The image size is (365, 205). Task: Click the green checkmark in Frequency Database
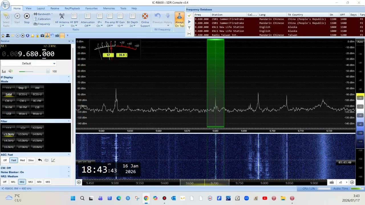(x=189, y=15)
